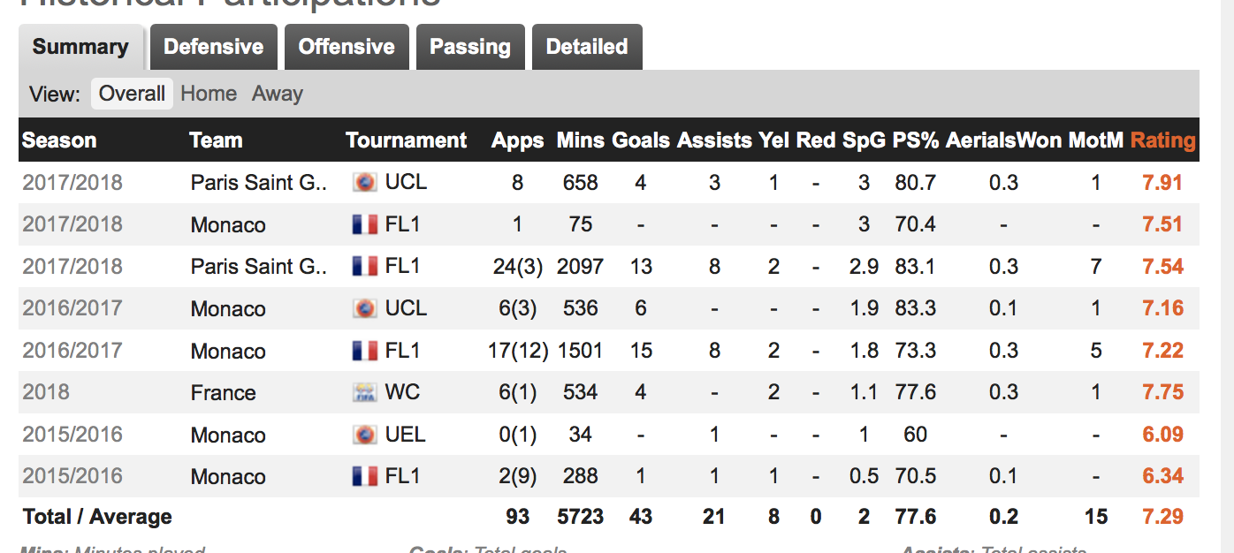Open the Offensive tab
Image resolution: width=1234 pixels, height=553 pixels.
click(x=347, y=47)
